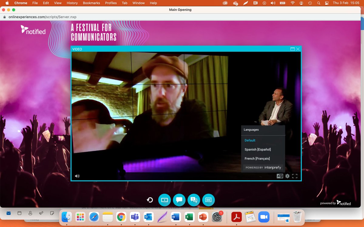Open Microsoft PowerPoint from the Dock

point(203,217)
